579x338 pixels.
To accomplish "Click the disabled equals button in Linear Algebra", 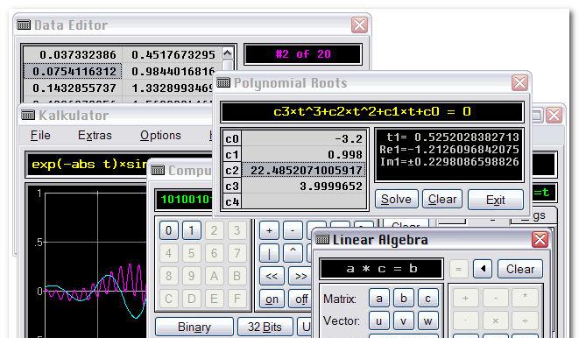I will click(x=458, y=269).
